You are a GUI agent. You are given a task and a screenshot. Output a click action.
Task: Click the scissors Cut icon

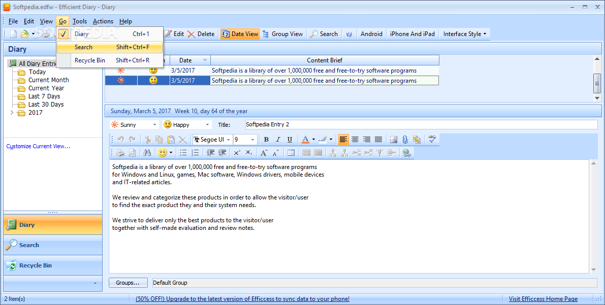coord(148,140)
